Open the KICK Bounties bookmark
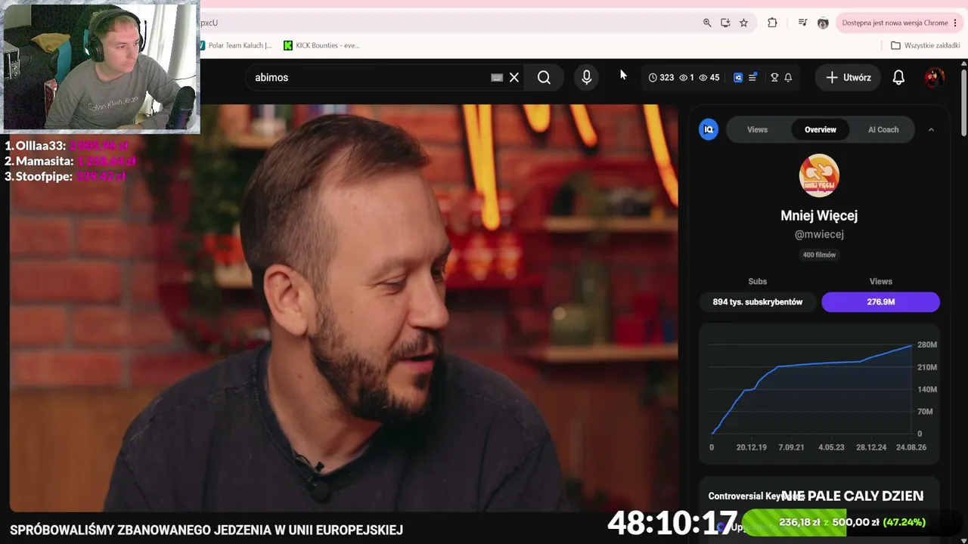 321,45
